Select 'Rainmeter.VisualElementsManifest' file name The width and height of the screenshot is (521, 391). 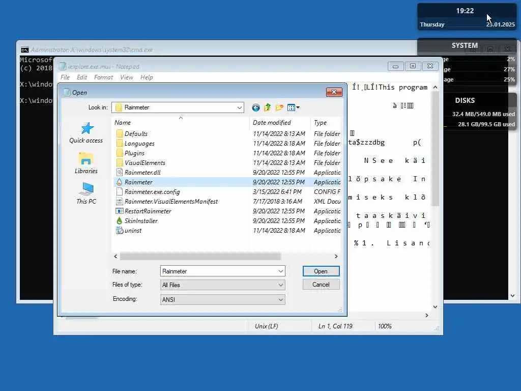[171, 202]
